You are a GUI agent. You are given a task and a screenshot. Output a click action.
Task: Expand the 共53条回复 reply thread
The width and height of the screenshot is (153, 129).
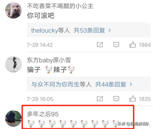point(89,30)
